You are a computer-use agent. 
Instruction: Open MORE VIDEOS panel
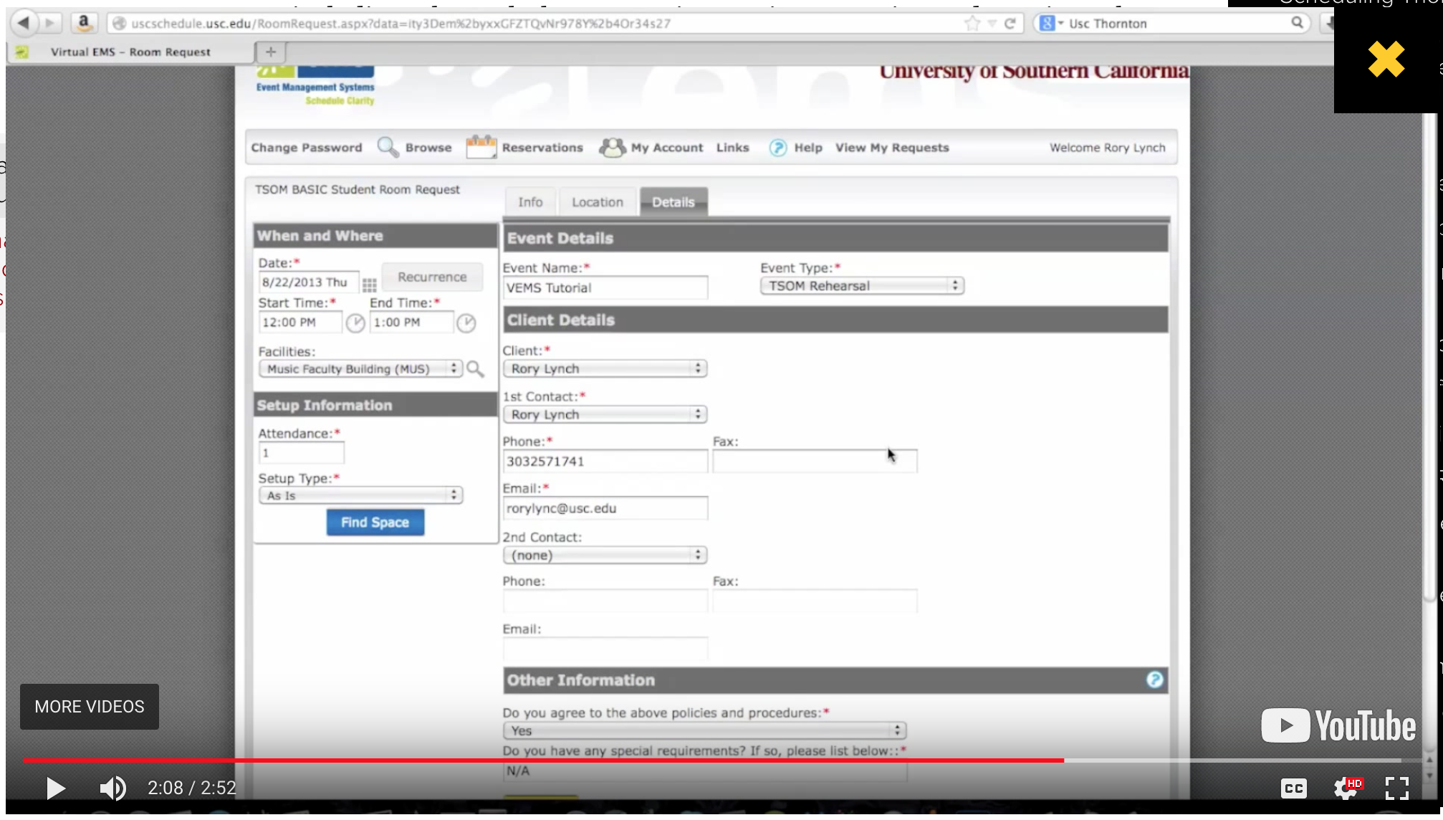[x=90, y=707]
